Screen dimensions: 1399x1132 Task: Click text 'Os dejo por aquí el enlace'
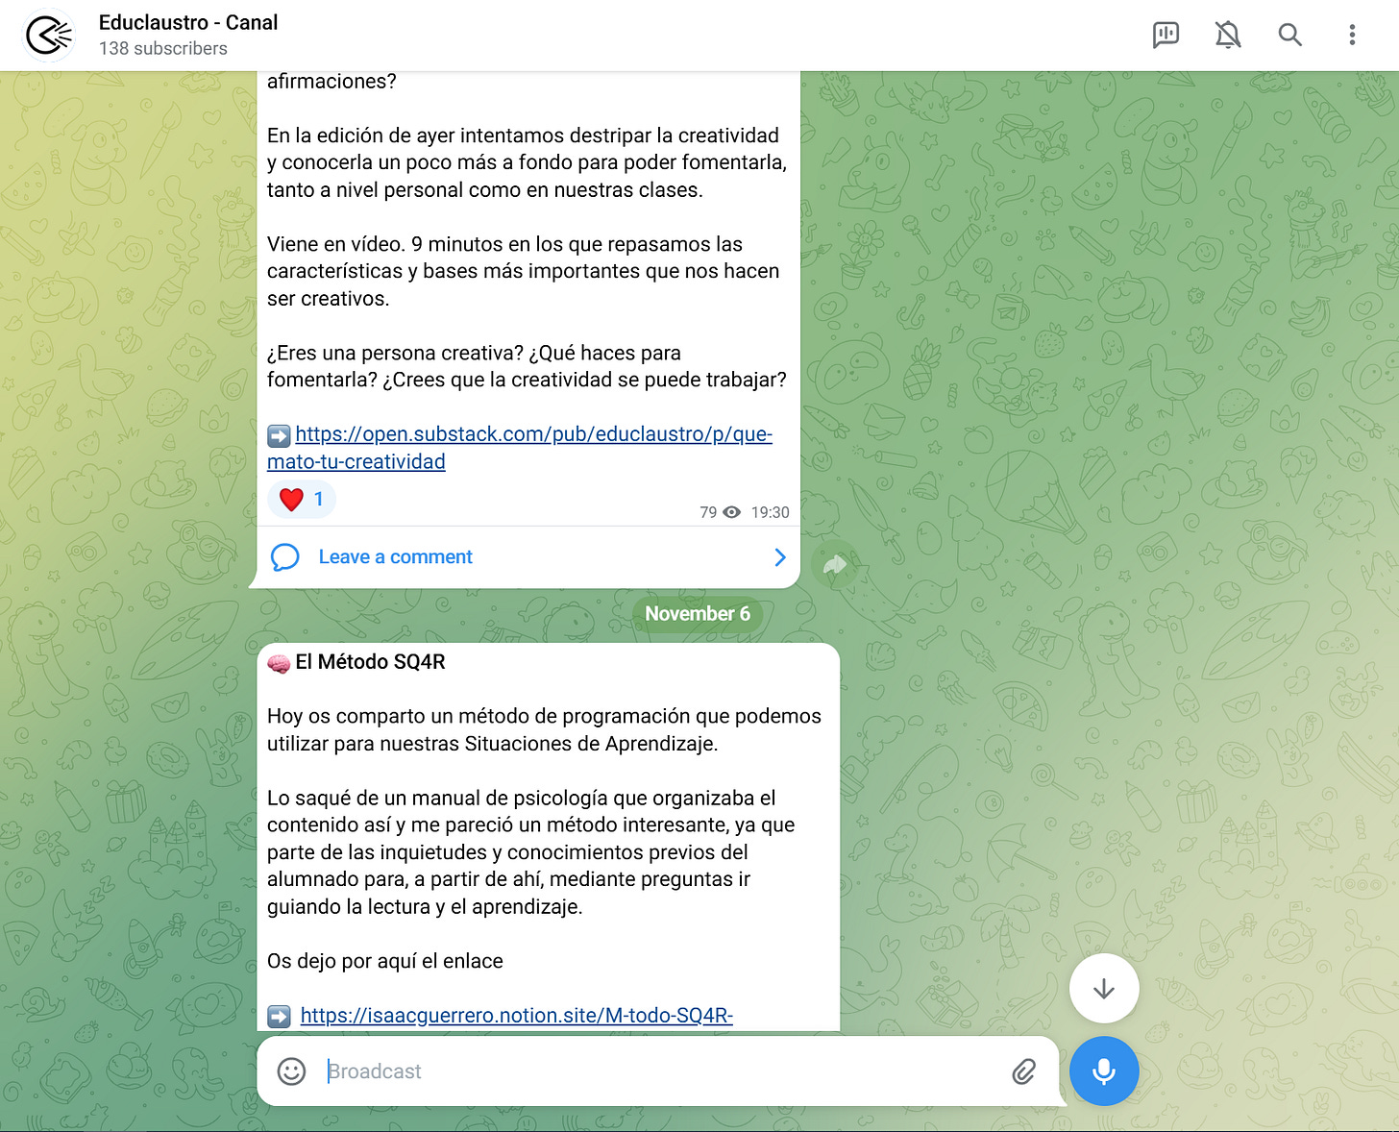click(385, 961)
